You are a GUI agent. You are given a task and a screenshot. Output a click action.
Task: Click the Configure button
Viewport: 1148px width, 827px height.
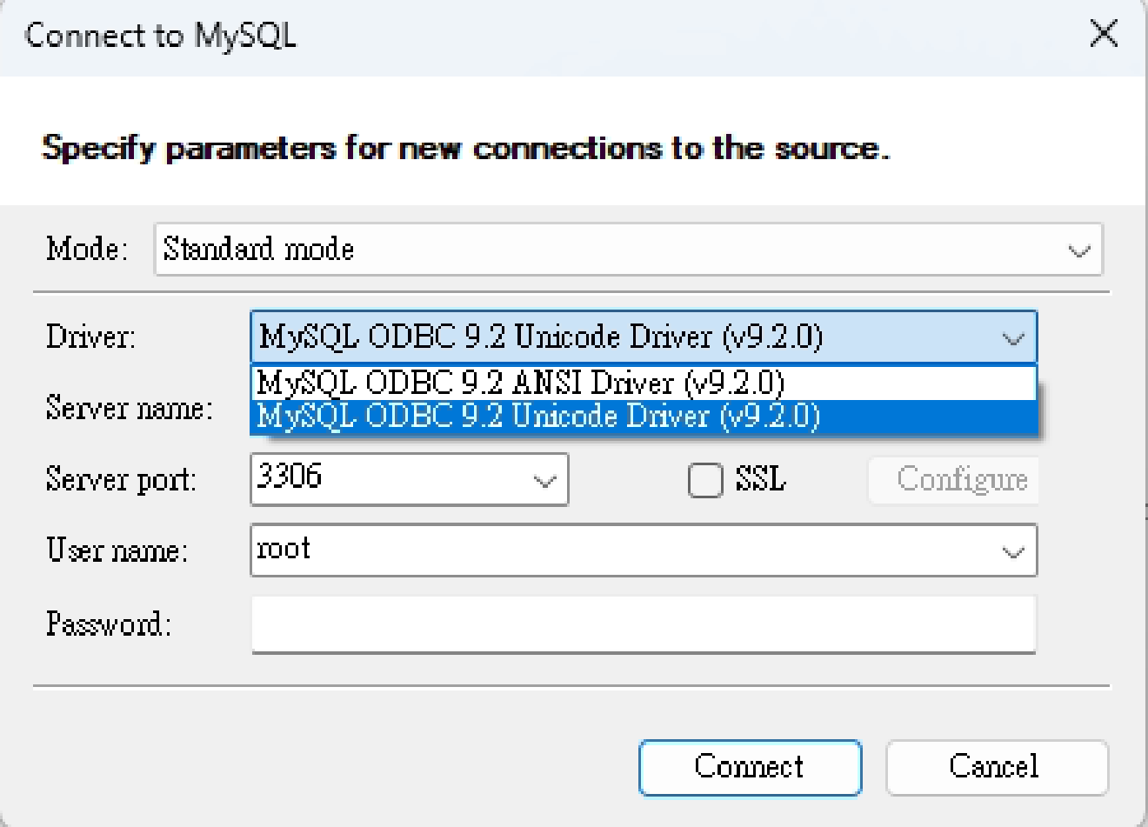click(x=953, y=479)
